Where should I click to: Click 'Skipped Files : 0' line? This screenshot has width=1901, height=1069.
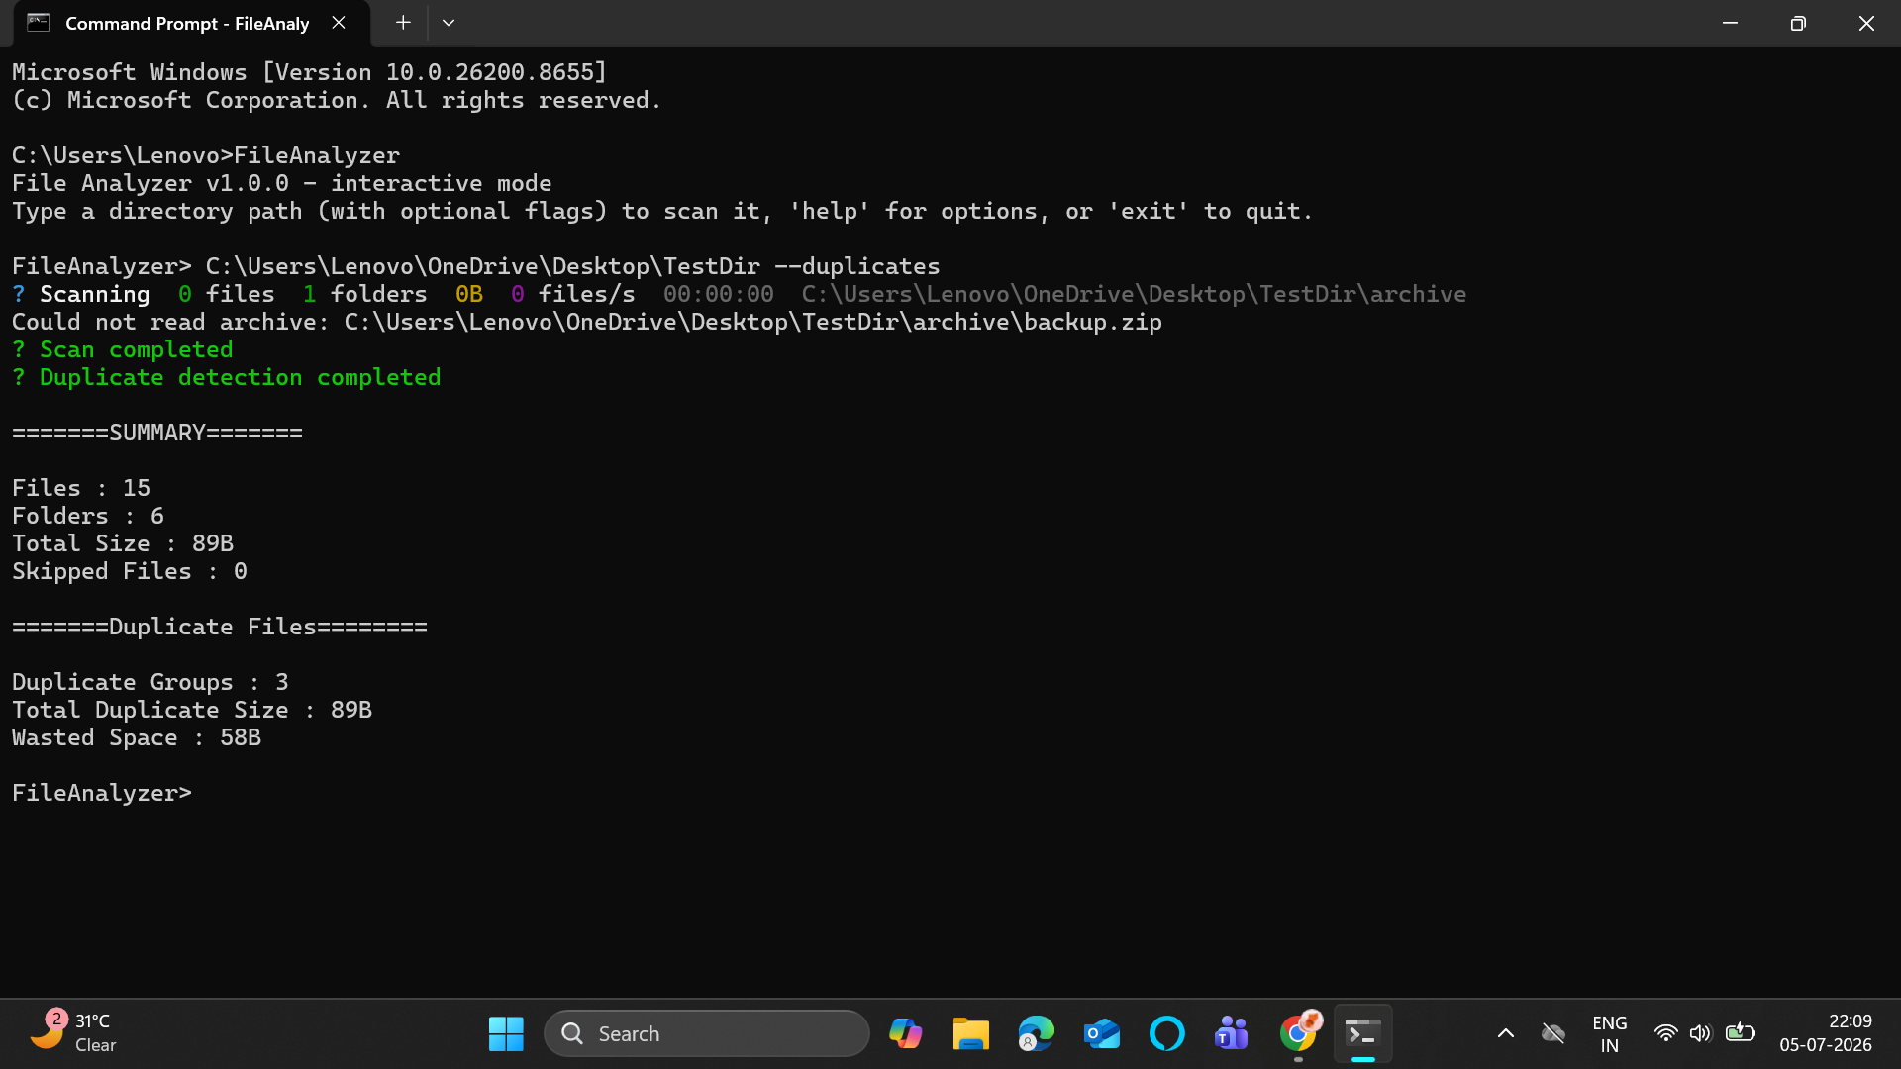tap(130, 571)
